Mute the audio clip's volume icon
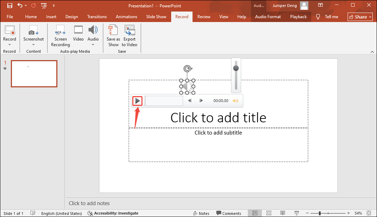 point(236,101)
